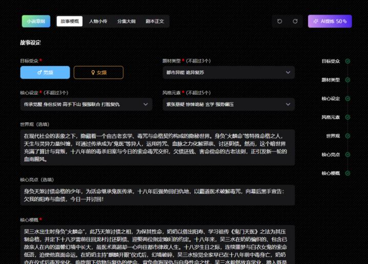This screenshot has height=264, width=368.
Task: Choose the 女频 audience option
Action: coord(98,73)
